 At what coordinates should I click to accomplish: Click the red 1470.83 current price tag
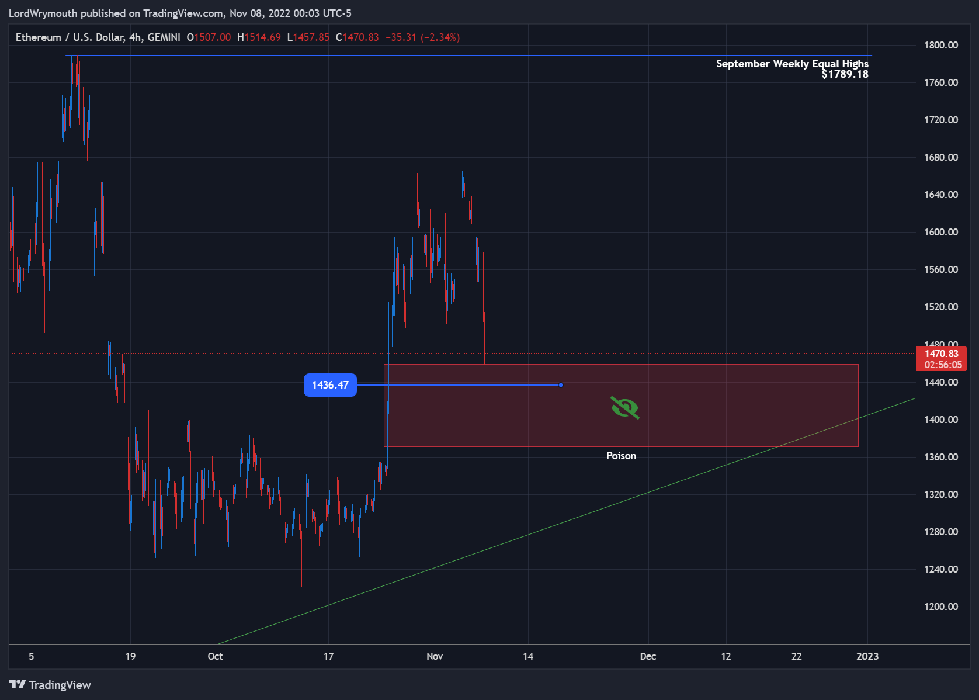942,354
